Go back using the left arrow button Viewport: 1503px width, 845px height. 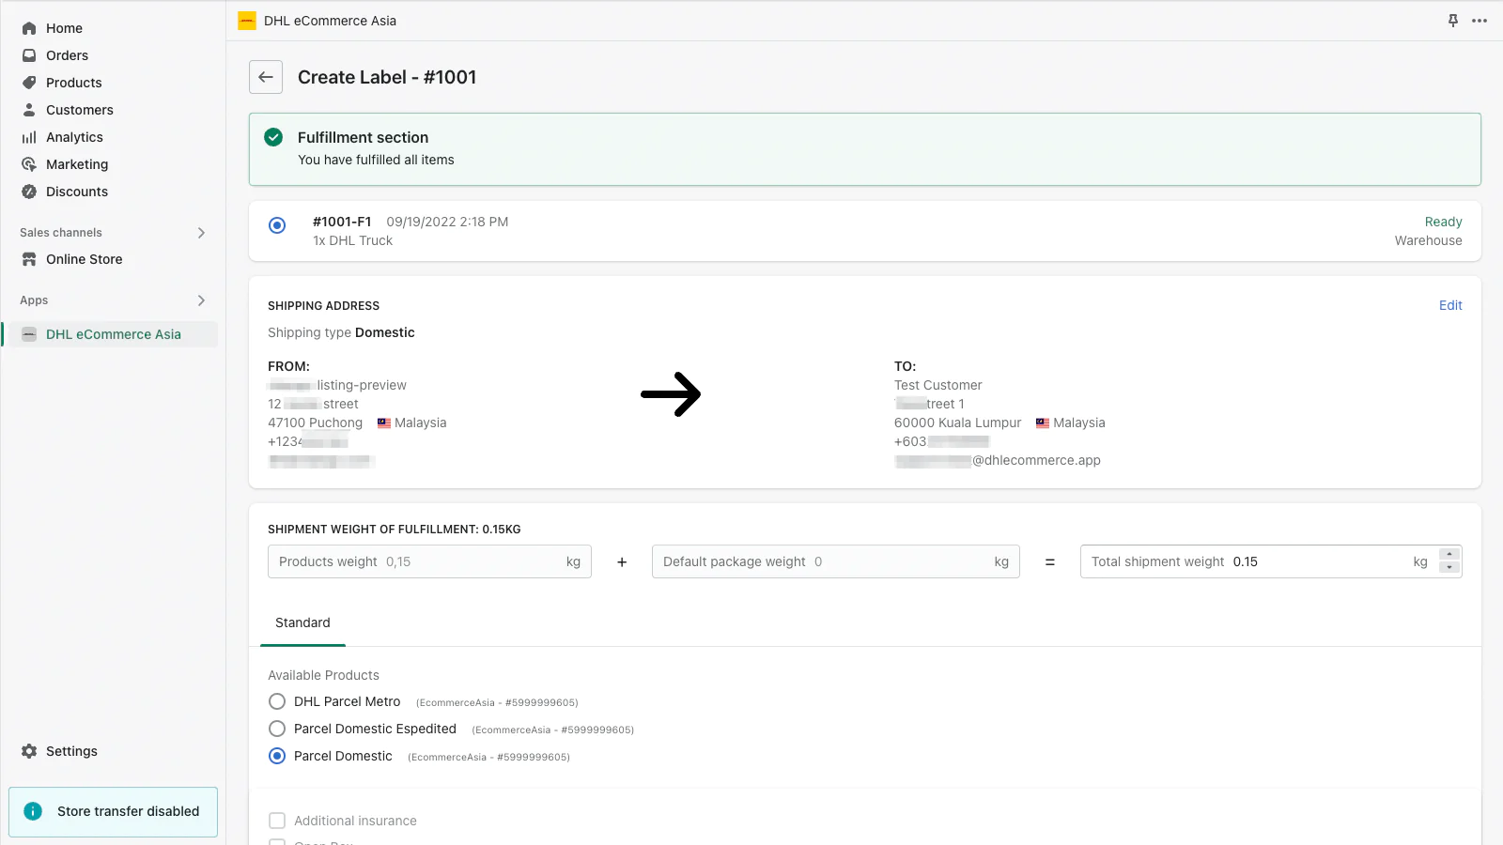pos(266,77)
